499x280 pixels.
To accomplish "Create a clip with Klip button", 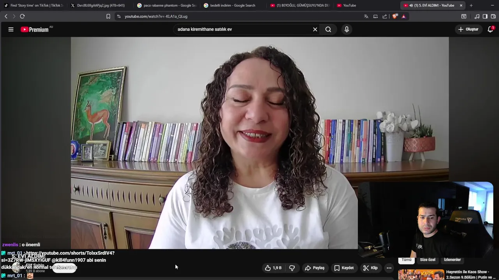I will [370, 268].
